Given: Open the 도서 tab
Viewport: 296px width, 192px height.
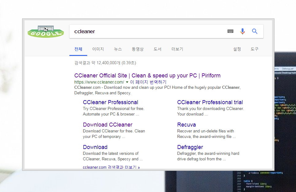Looking at the screenshot, I should (158, 49).
